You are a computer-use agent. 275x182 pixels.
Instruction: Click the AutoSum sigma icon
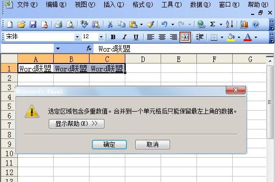(212, 24)
